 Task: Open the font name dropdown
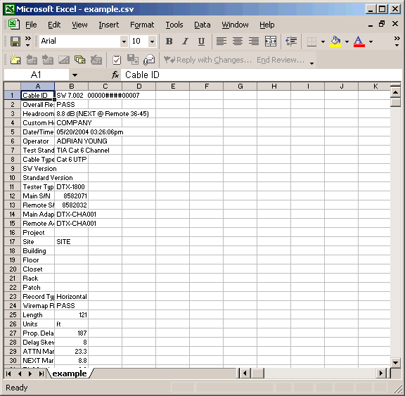coord(124,41)
